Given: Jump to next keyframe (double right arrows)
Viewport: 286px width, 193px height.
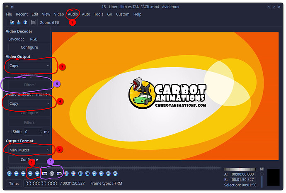Looking at the screenshot, I should 37,173.
